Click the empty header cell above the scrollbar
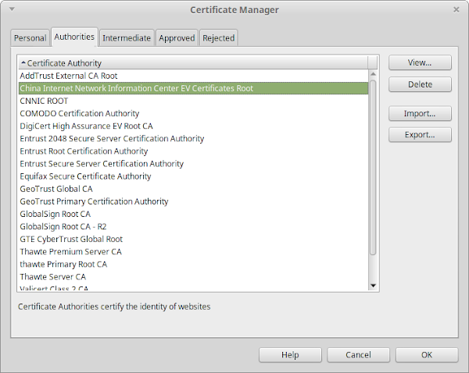 click(373, 62)
